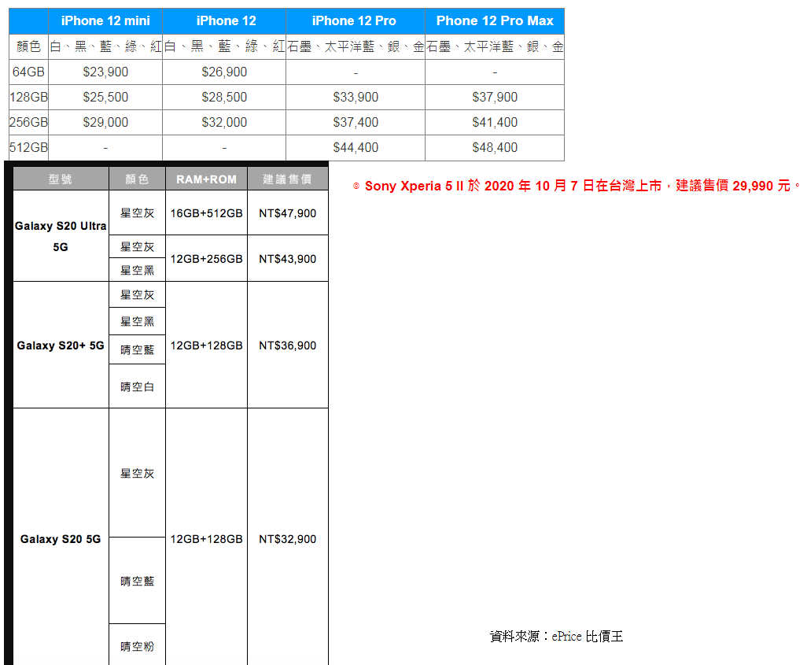Screen dimensions: 807x665
Task: Click the 16GB+512GB RAM+ROM cell
Action: pyautogui.click(x=206, y=213)
